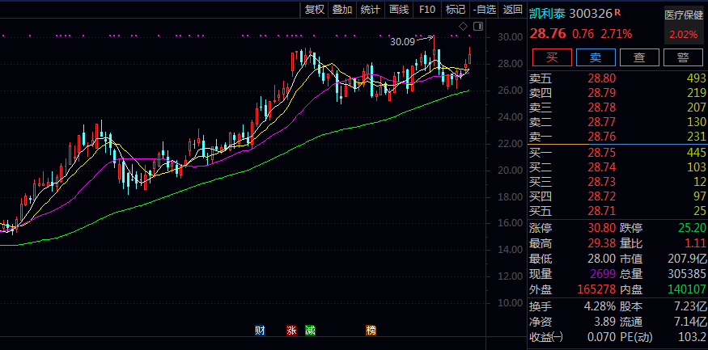Toggle the panel layout icon beside diamond

coord(477,27)
